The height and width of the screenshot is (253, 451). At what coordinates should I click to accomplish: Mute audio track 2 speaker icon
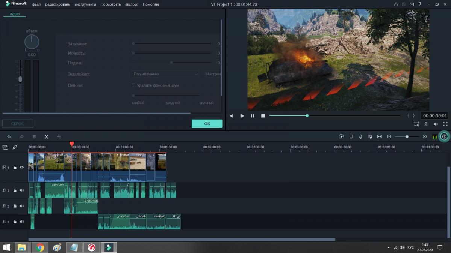pyautogui.click(x=21, y=206)
